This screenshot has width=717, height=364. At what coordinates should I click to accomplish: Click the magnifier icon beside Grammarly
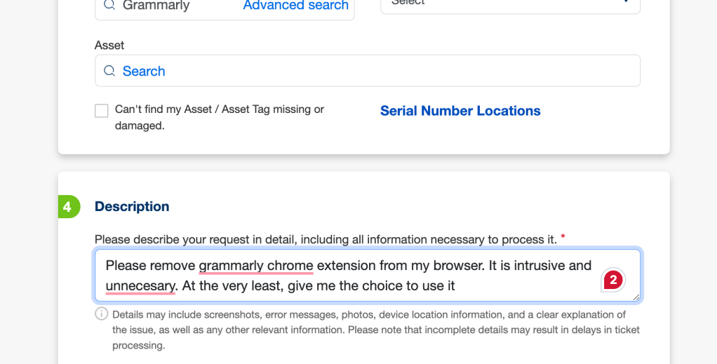tap(109, 5)
